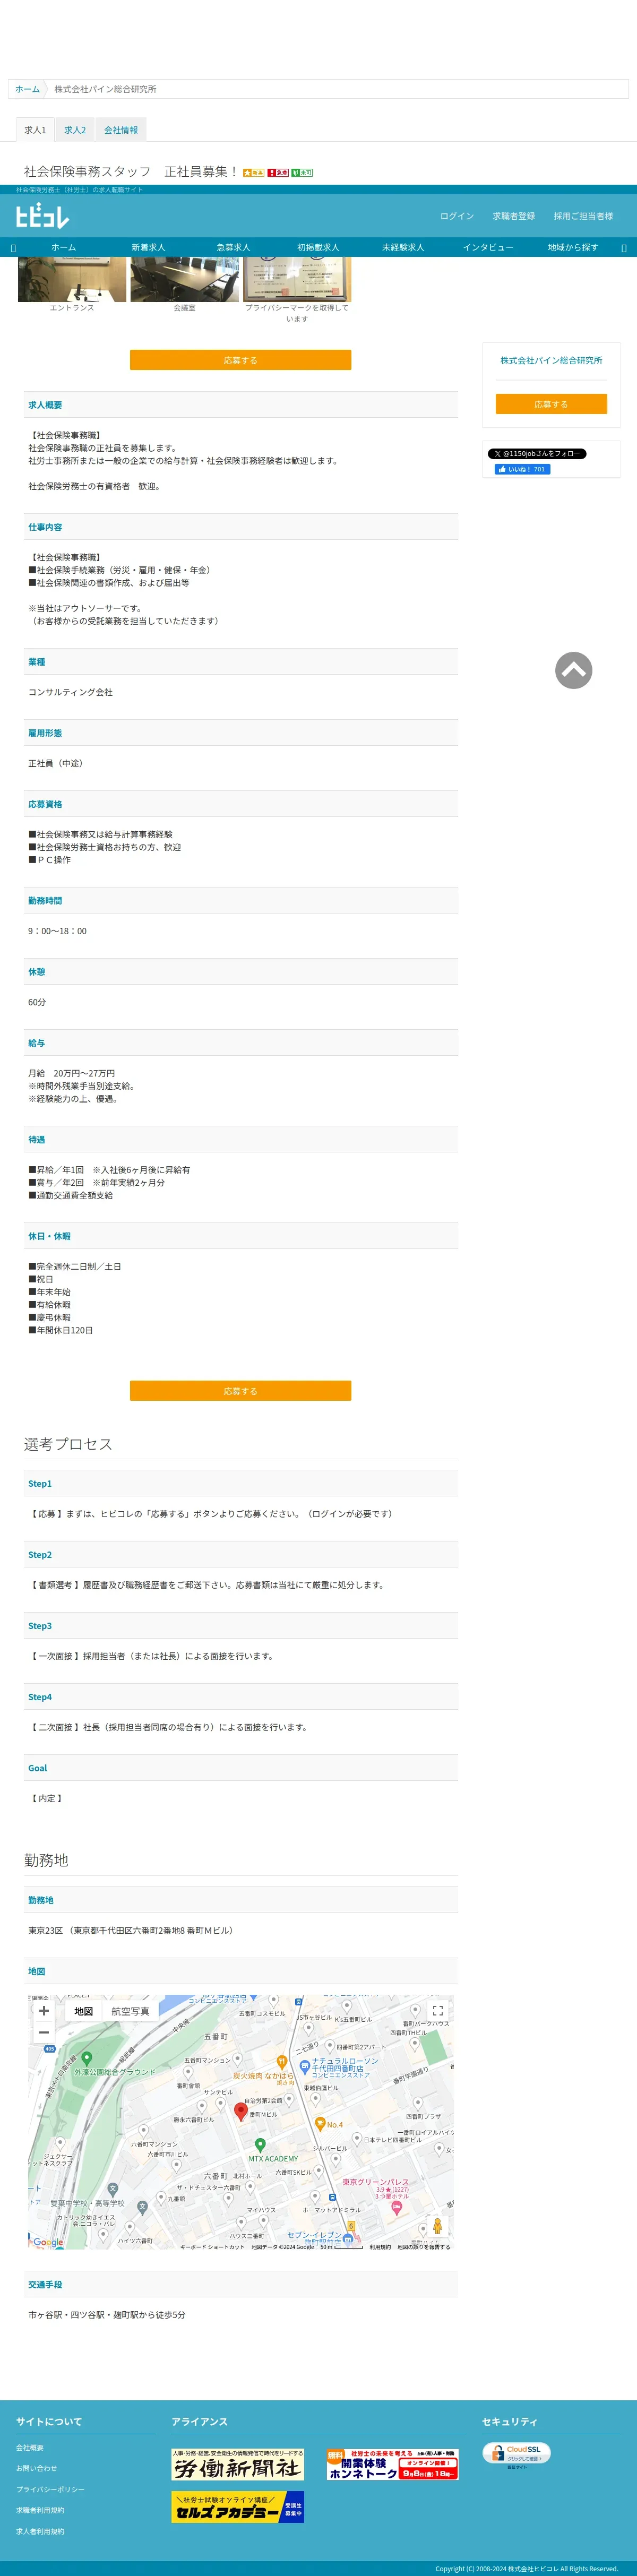Open the プライバシーポリシー footer link

50,2489
